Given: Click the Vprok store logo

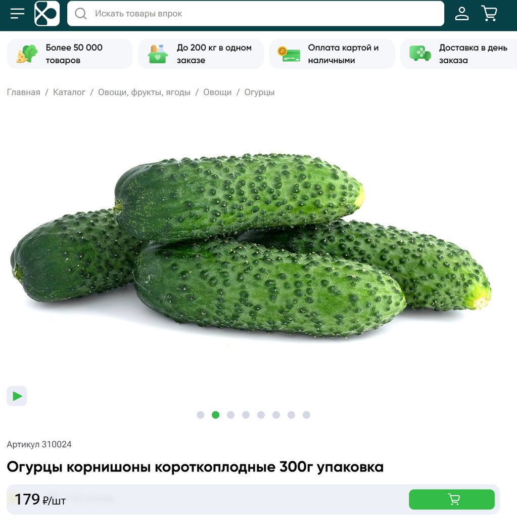Looking at the screenshot, I should (47, 14).
